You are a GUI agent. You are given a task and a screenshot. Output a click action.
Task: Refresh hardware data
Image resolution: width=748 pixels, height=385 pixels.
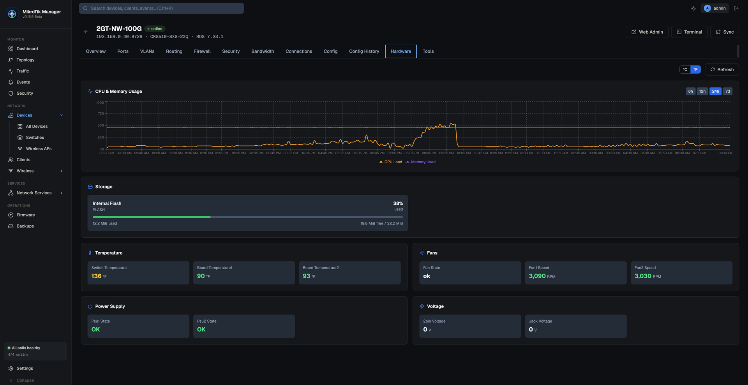[x=722, y=69]
